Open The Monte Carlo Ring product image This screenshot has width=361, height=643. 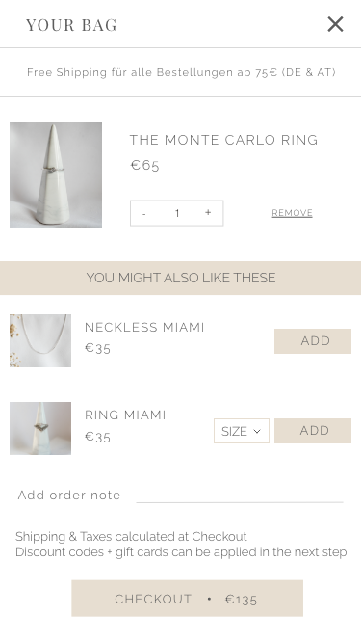coord(56,175)
